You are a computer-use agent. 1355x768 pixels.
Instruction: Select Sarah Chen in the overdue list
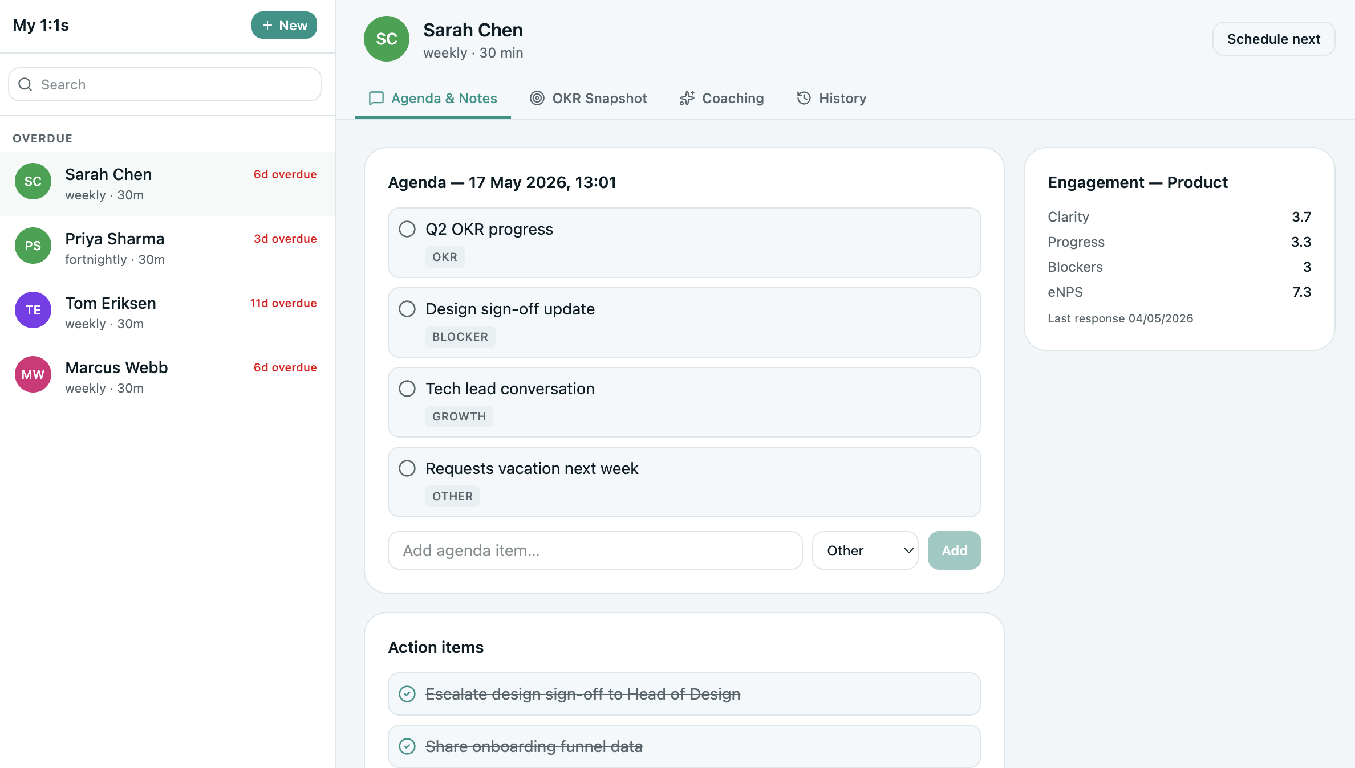click(168, 183)
